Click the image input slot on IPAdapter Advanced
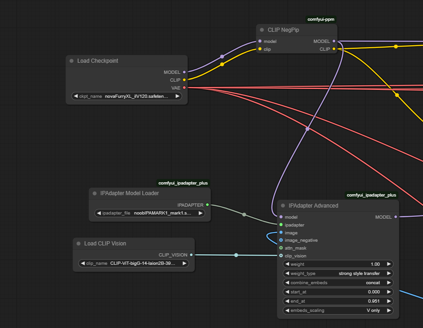This screenshot has width=423, height=328. 281,233
